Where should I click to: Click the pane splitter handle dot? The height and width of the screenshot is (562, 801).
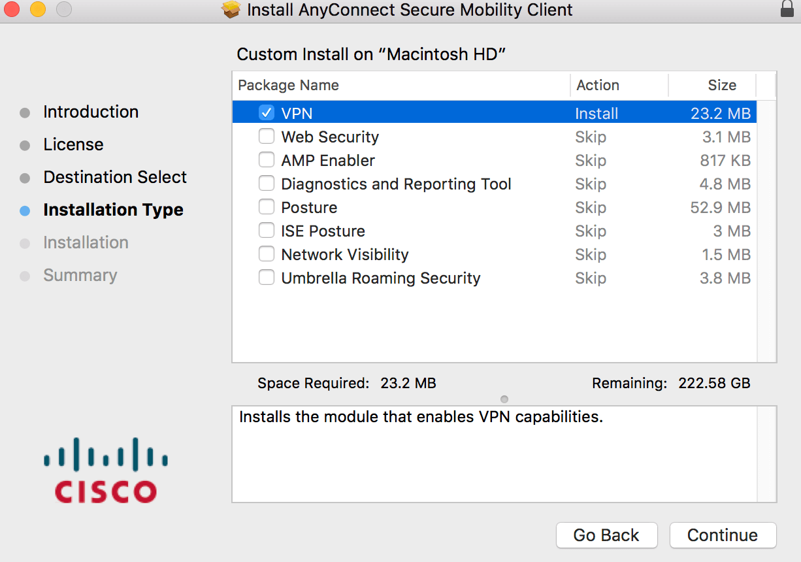504,399
